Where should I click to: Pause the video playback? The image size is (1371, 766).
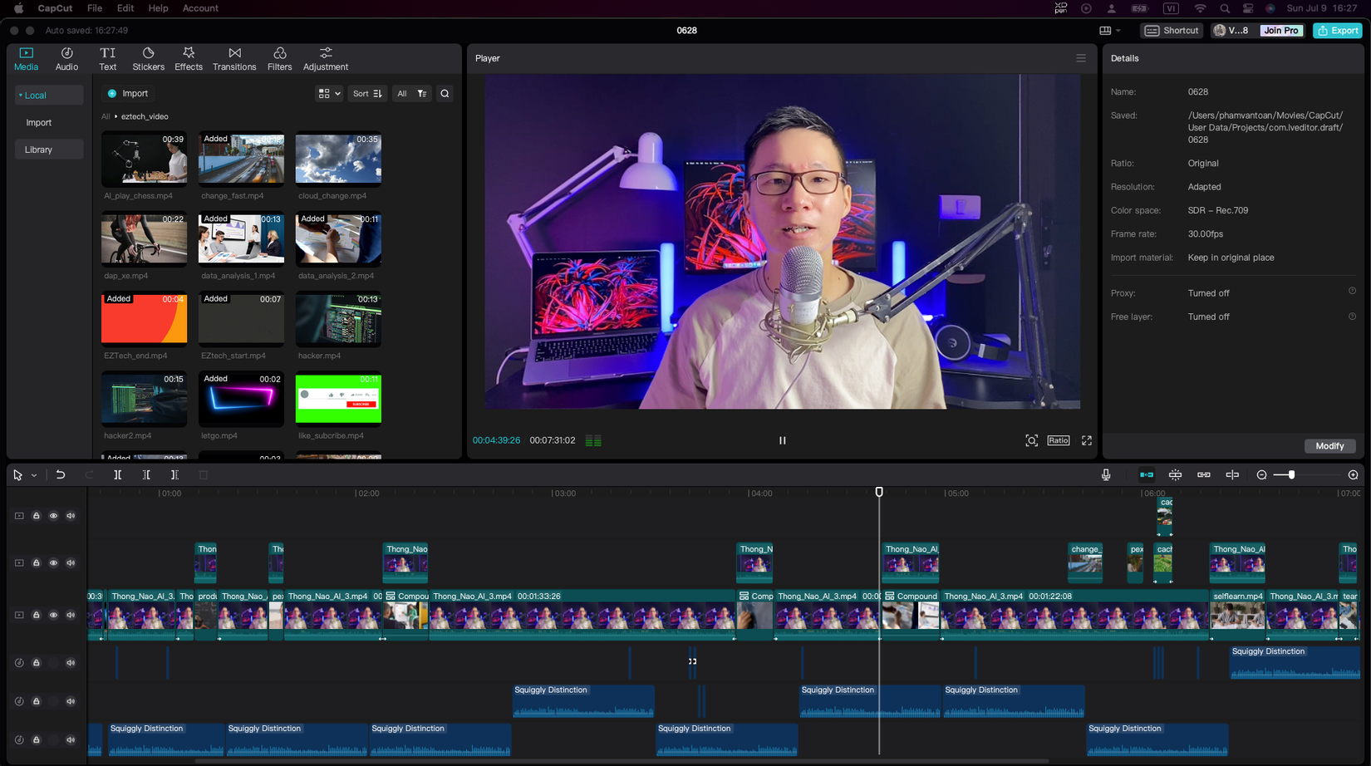[782, 441]
